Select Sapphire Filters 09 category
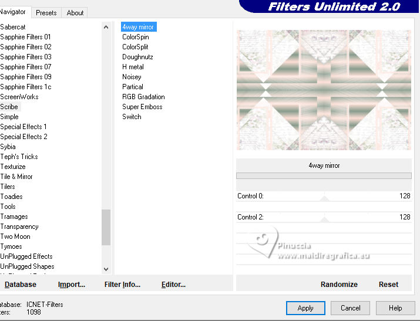 click(x=26, y=77)
